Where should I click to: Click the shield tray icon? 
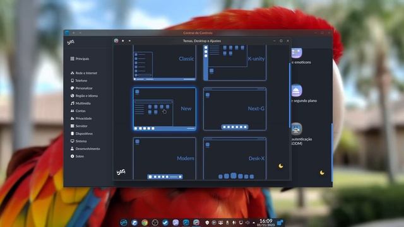(x=207, y=223)
